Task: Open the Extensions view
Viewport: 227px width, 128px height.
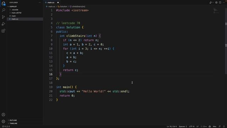Action: 3,31
